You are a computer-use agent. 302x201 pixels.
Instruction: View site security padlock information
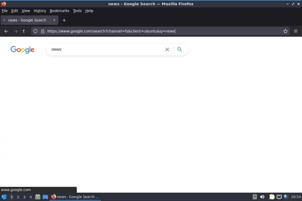(43, 31)
